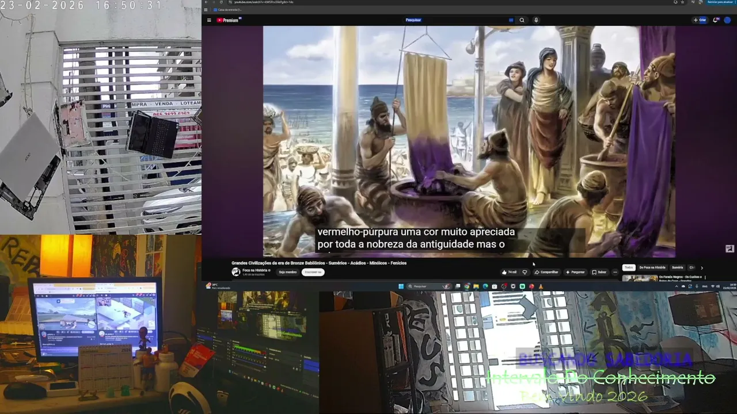This screenshot has height=414, width=737.
Task: Open the YouTube account avatar menu
Action: pos(727,20)
